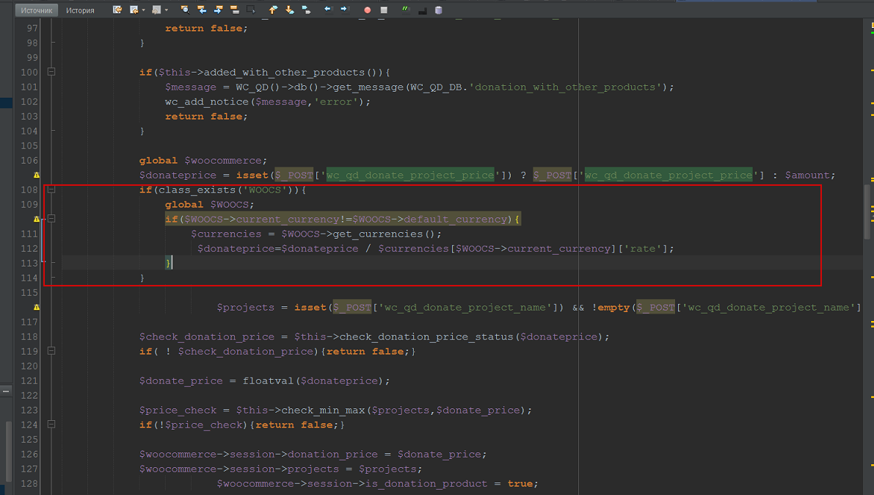Click the Find Selection magnifier icon
This screenshot has height=495, width=874.
click(185, 10)
